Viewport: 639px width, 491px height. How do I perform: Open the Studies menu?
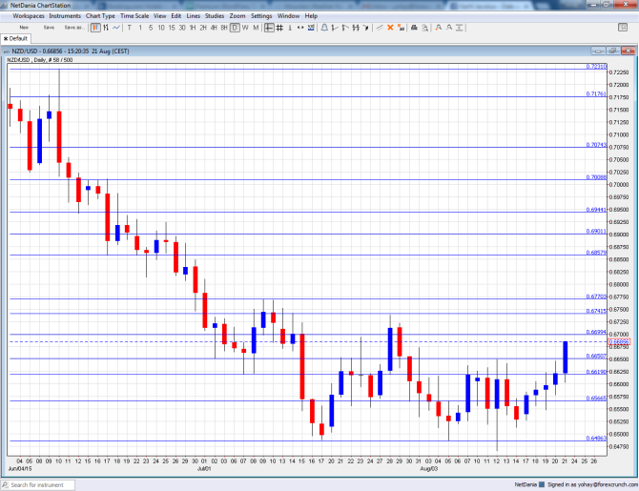[215, 16]
